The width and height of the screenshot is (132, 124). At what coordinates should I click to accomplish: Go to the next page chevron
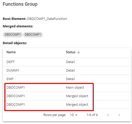point(119,115)
